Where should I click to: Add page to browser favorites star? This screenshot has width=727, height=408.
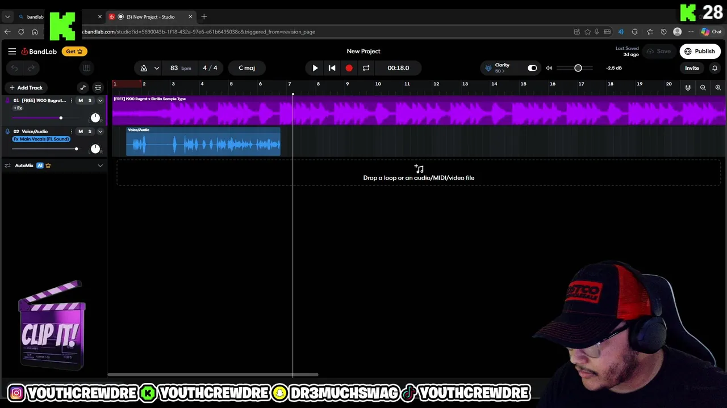[587, 32]
